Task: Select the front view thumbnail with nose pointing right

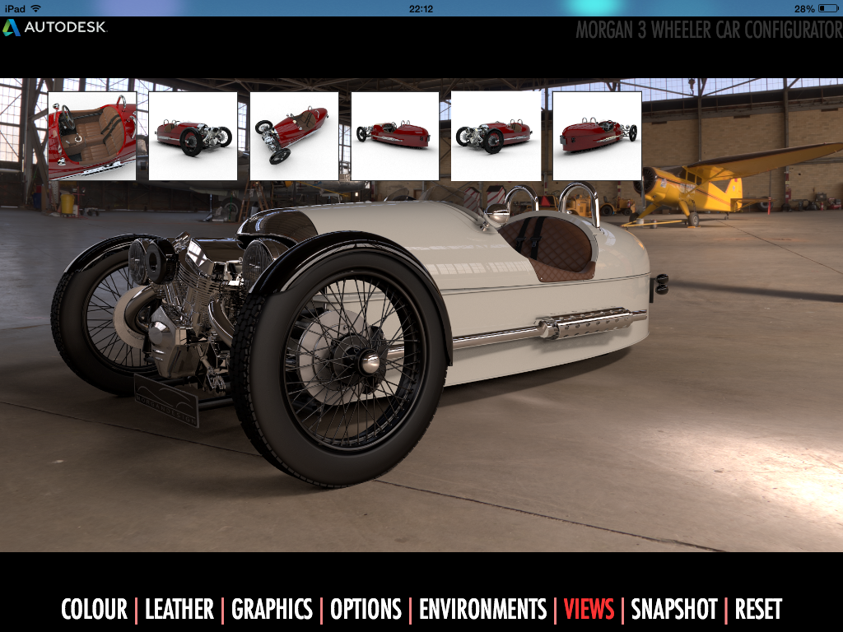Action: pos(193,136)
